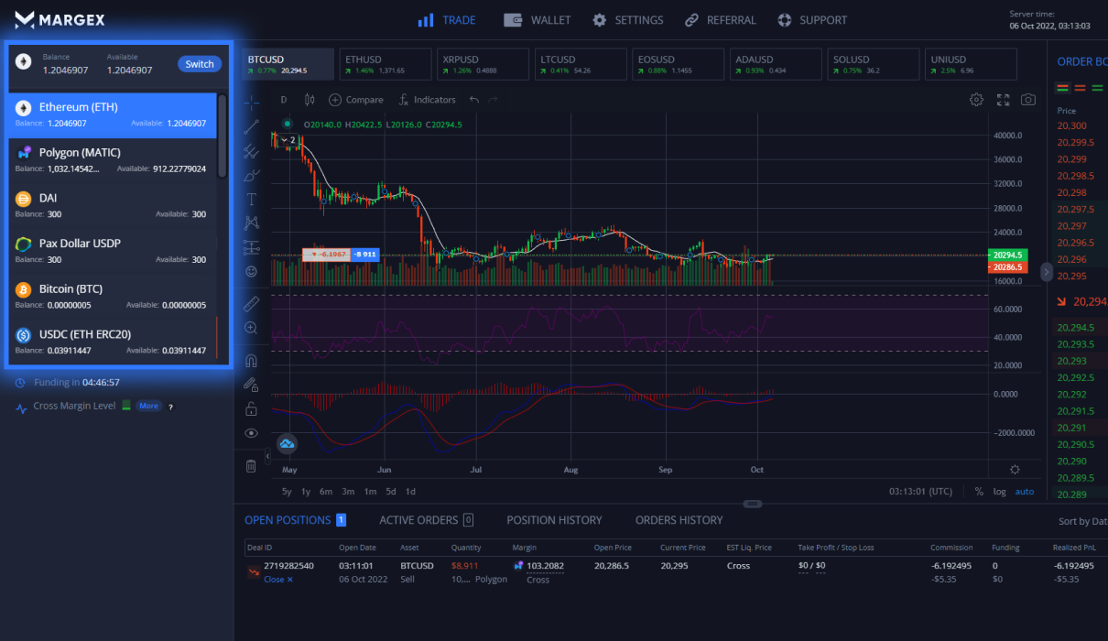This screenshot has height=641, width=1108.
Task: Enter fullscreen chart mode
Action: tap(1003, 100)
